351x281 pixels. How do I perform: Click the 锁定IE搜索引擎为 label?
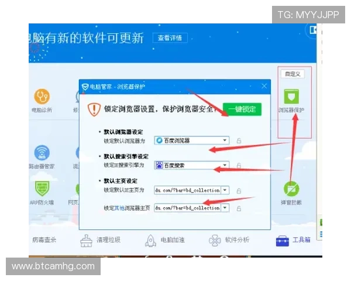point(124,165)
